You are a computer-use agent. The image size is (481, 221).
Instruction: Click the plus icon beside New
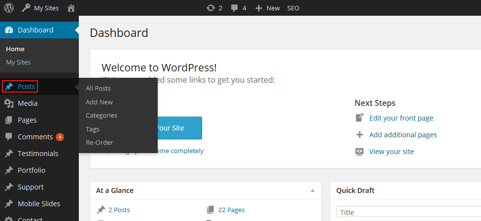tap(259, 8)
